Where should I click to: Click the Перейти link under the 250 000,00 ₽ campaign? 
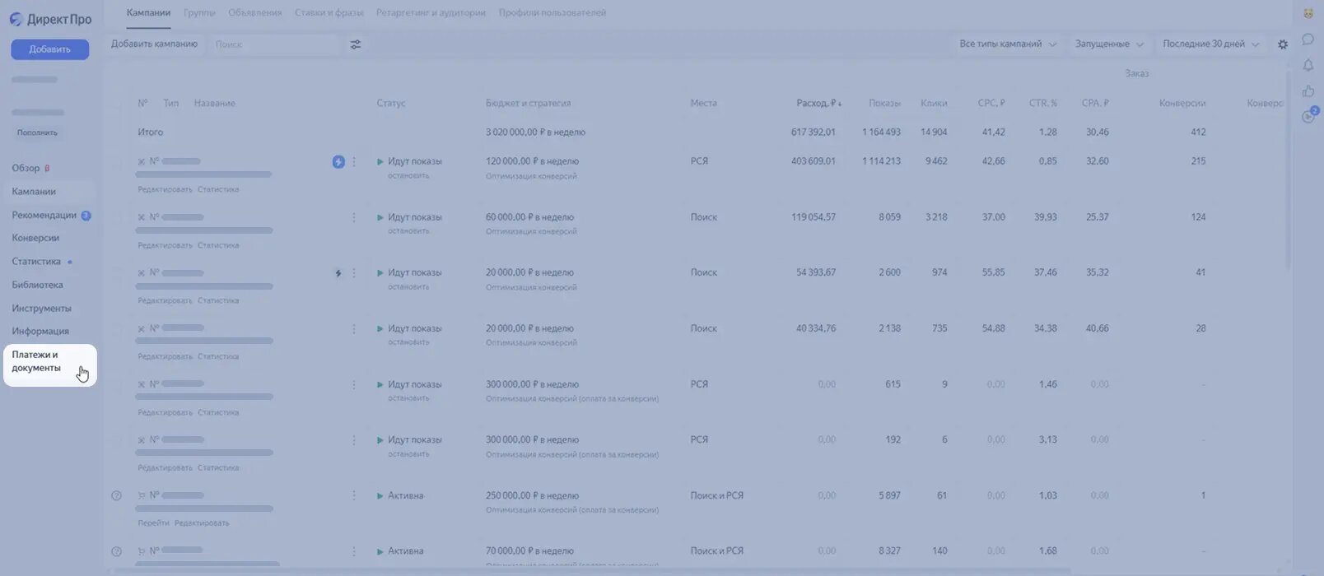click(153, 523)
